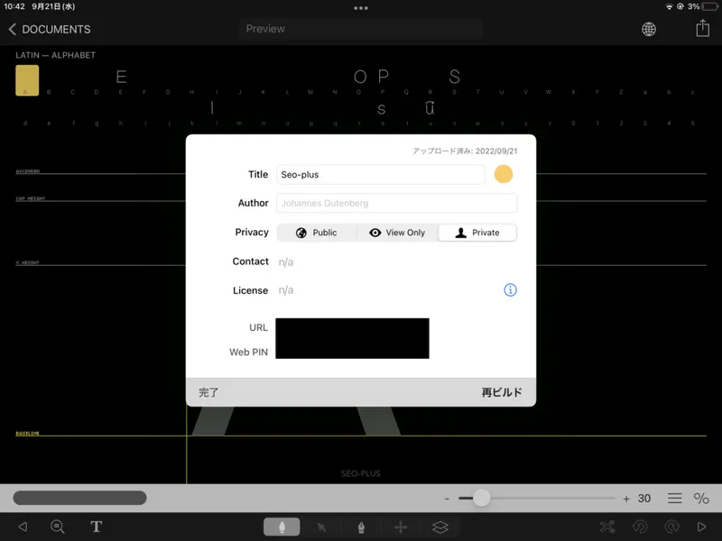The height and width of the screenshot is (541, 722).
Task: Select the Brush drawing tool
Action: 281,527
